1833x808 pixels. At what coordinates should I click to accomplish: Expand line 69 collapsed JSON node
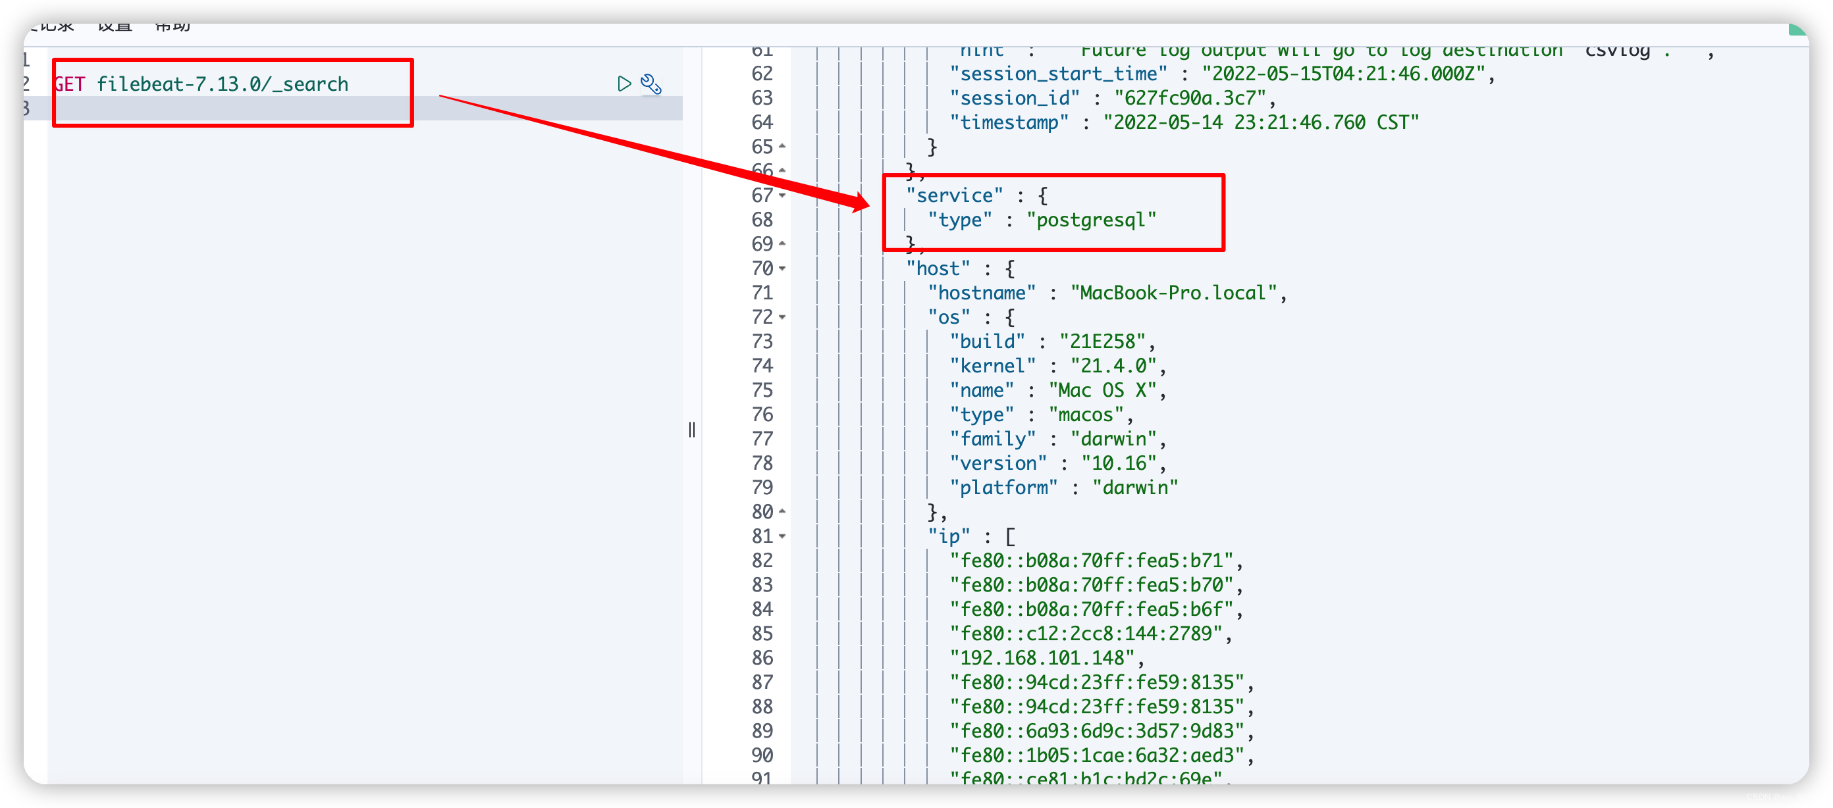[x=785, y=243]
